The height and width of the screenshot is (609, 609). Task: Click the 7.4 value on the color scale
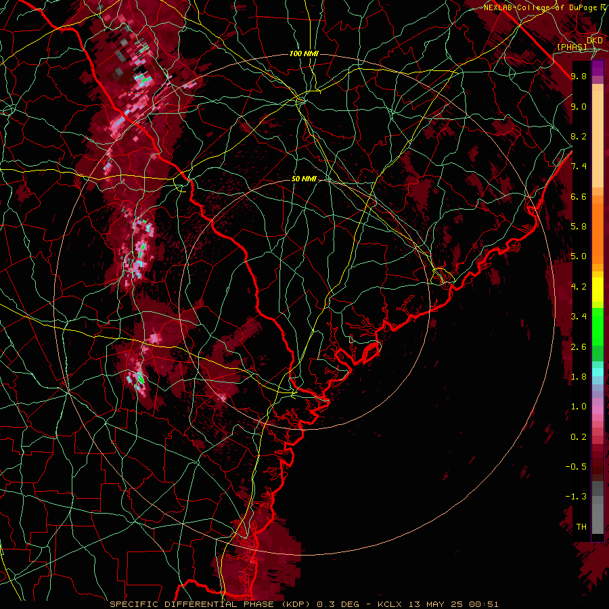click(579, 166)
